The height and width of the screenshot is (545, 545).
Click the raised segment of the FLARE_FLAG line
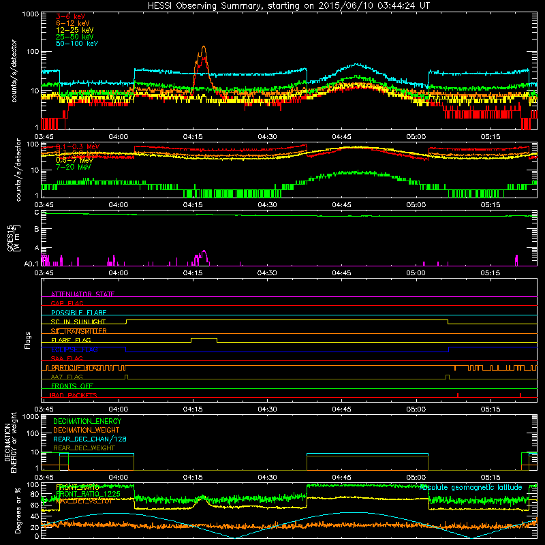click(204, 338)
